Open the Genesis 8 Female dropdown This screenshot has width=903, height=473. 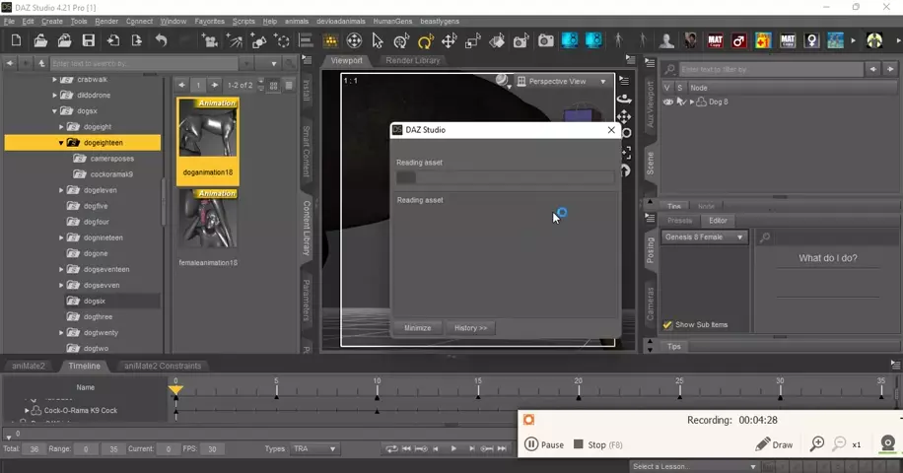tap(705, 236)
